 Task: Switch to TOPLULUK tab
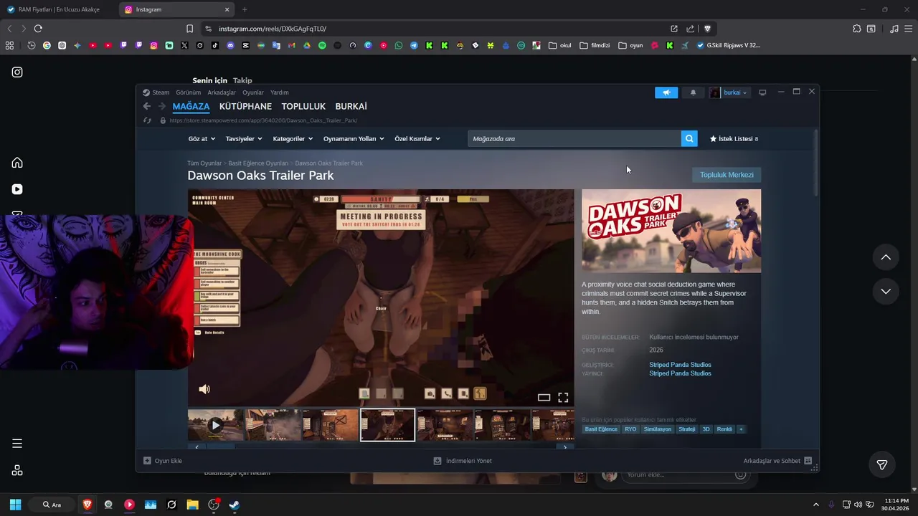tap(303, 106)
